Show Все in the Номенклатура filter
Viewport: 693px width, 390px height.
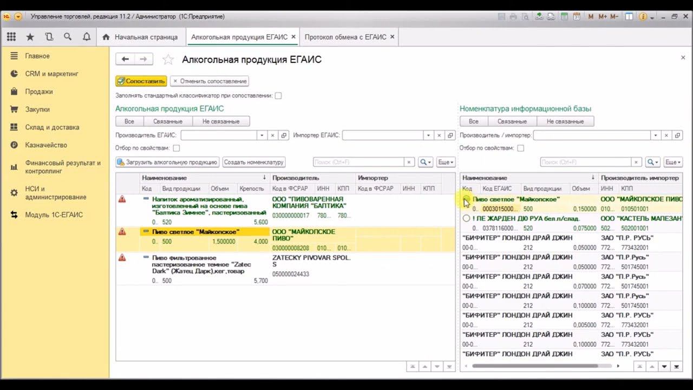[x=474, y=121]
